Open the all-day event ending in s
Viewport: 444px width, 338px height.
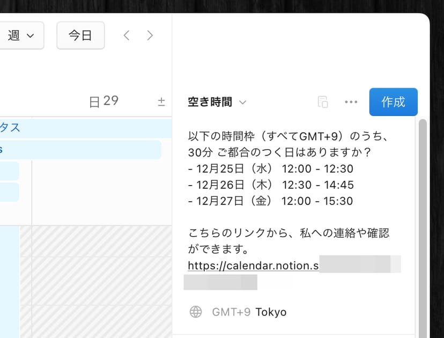(x=80, y=150)
